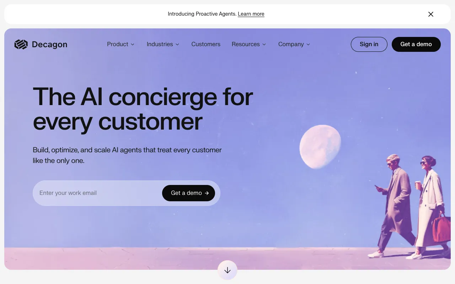Click the Decagon wordmark text
This screenshot has height=284, width=455.
coord(49,44)
